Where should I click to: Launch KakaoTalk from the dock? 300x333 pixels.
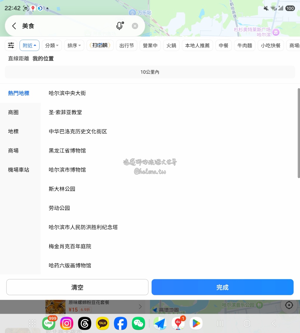[103, 323]
